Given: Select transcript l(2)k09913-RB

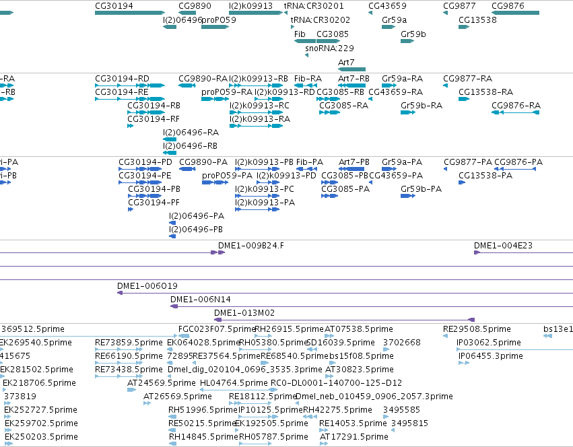Looking at the screenshot, I should point(256,85).
